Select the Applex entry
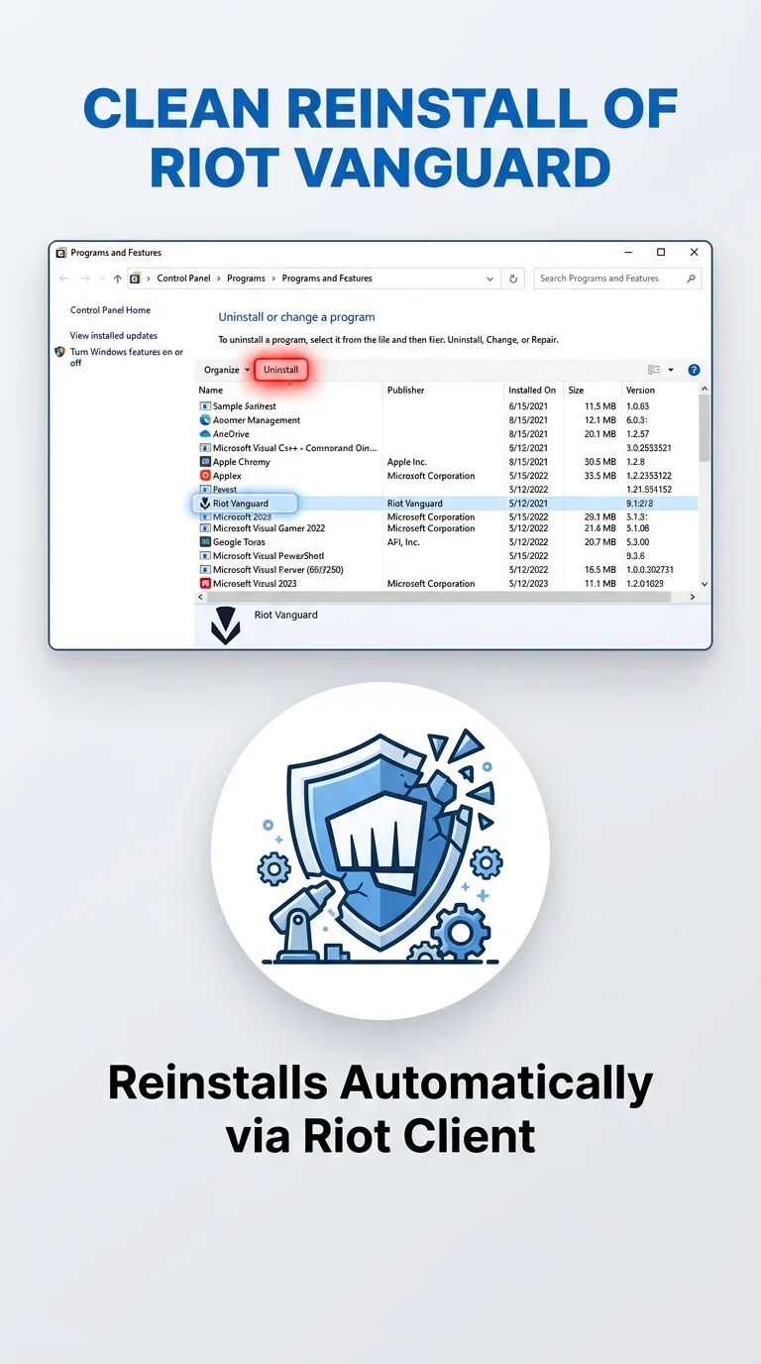 [x=227, y=476]
